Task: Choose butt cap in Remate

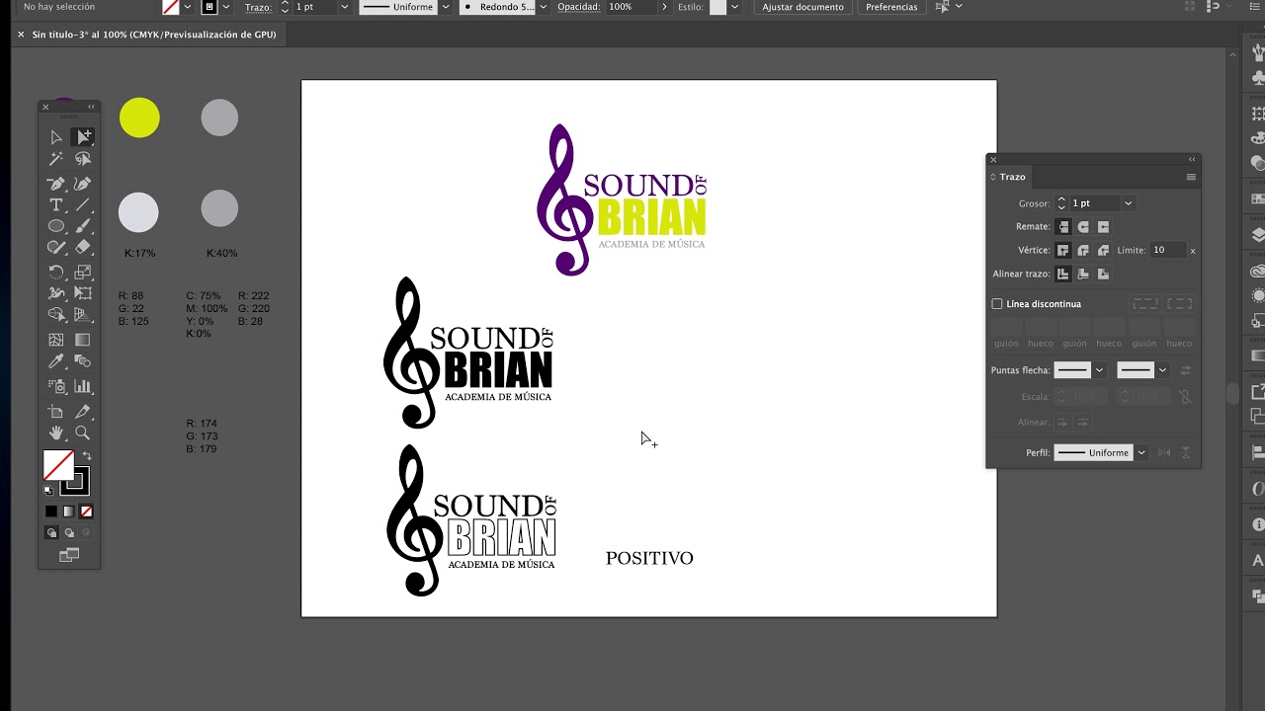Action: pyautogui.click(x=1062, y=227)
